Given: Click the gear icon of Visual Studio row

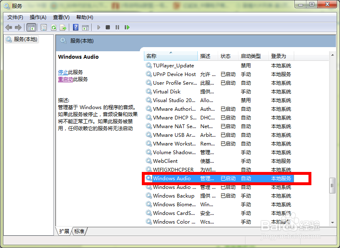Looking at the screenshot, I should 149,100.
